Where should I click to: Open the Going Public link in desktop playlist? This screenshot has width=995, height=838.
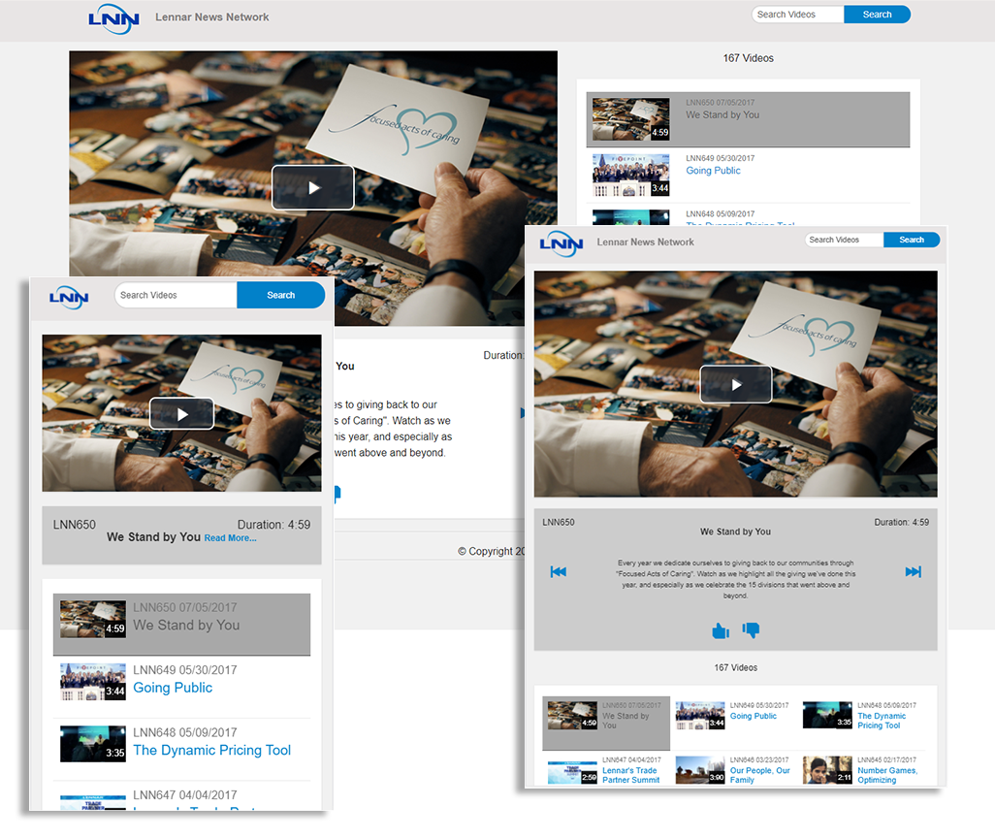(713, 171)
